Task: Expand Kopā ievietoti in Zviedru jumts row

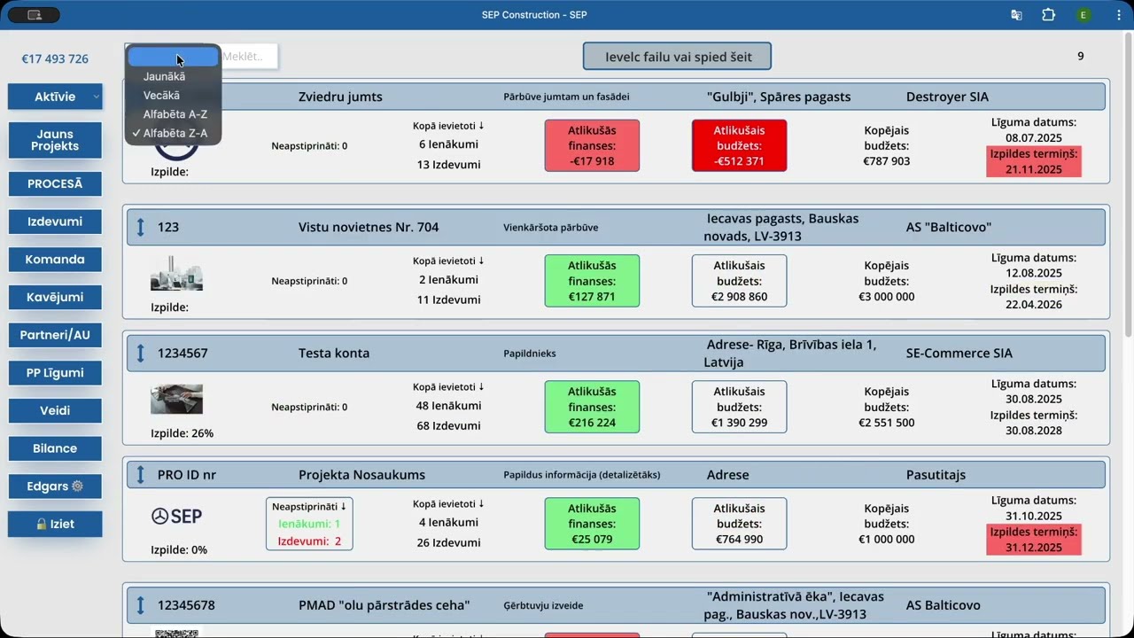Action: (448, 126)
